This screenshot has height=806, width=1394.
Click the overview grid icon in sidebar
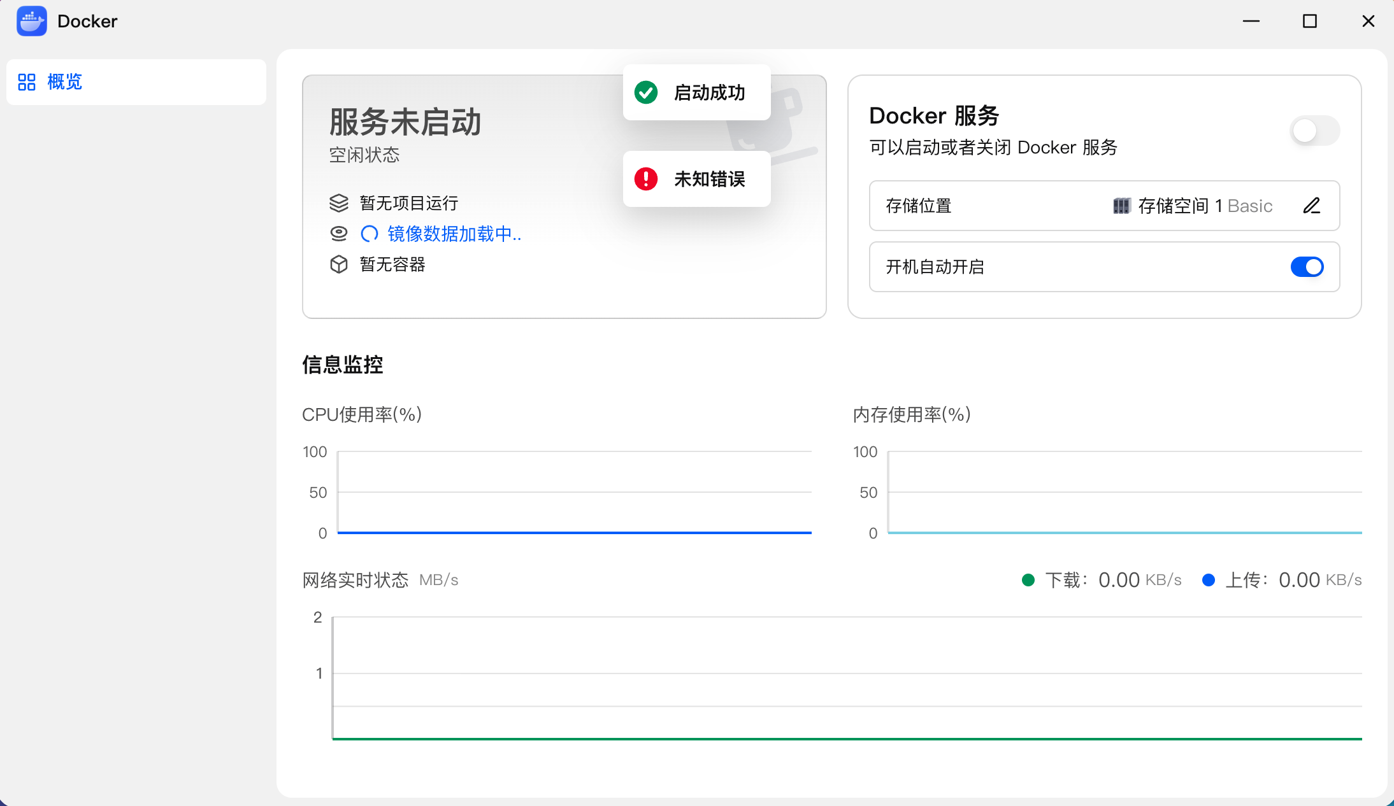pyautogui.click(x=27, y=82)
